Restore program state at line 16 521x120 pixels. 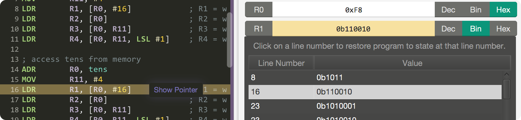pos(255,92)
